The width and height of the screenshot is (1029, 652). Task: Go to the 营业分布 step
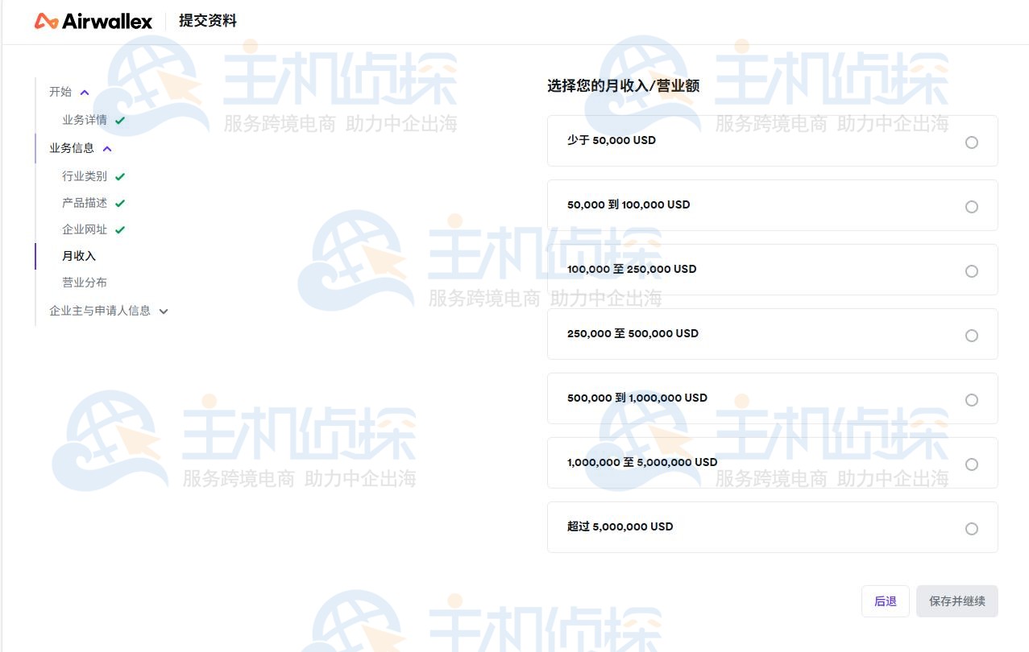(84, 282)
